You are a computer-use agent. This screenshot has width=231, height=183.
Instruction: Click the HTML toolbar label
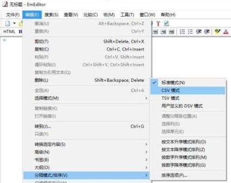pos(9,32)
